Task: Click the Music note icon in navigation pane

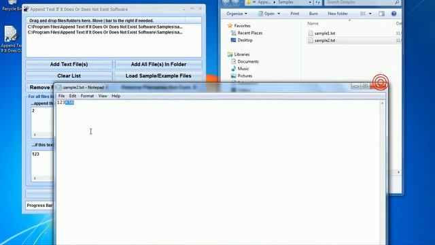Action: coord(234,69)
